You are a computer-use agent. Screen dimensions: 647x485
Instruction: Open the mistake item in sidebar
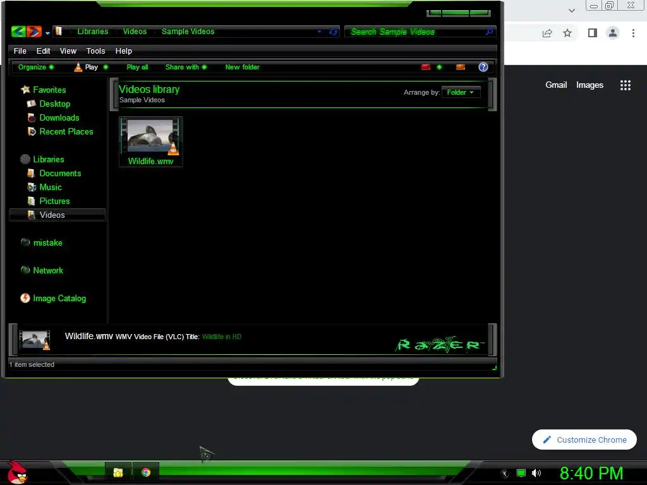pos(48,243)
